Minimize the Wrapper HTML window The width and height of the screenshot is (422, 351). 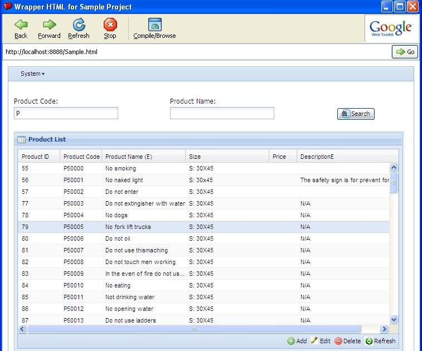point(386,7)
